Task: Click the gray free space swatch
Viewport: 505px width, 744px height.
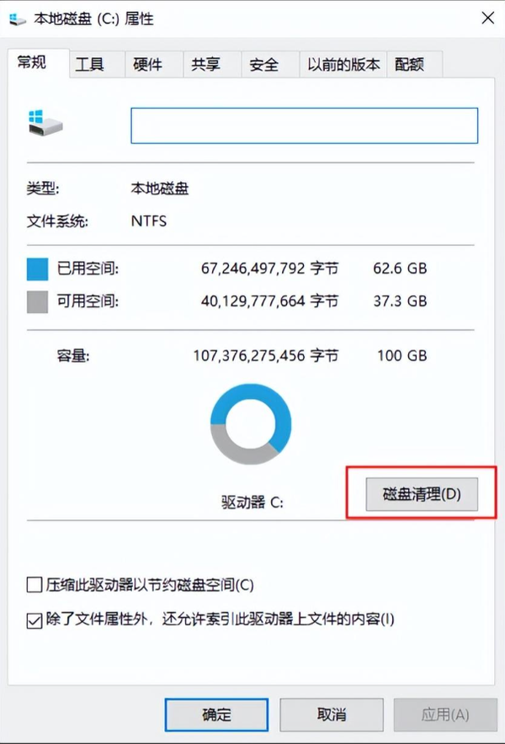Action: coord(38,302)
